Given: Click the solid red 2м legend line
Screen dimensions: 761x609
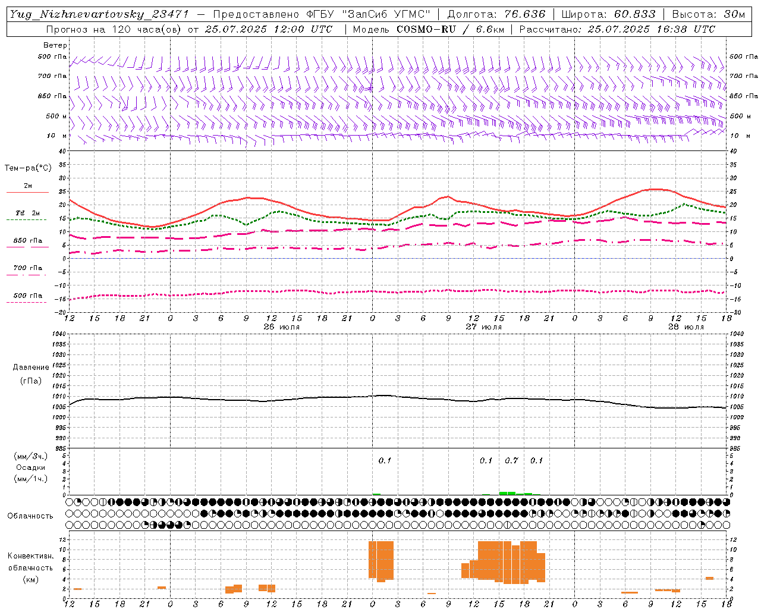Looking at the screenshot, I should click(27, 192).
